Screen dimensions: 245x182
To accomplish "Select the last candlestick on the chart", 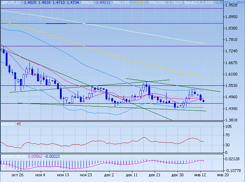I will coord(203,101).
